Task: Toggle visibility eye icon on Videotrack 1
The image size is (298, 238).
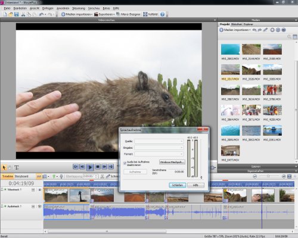Action: (39, 190)
